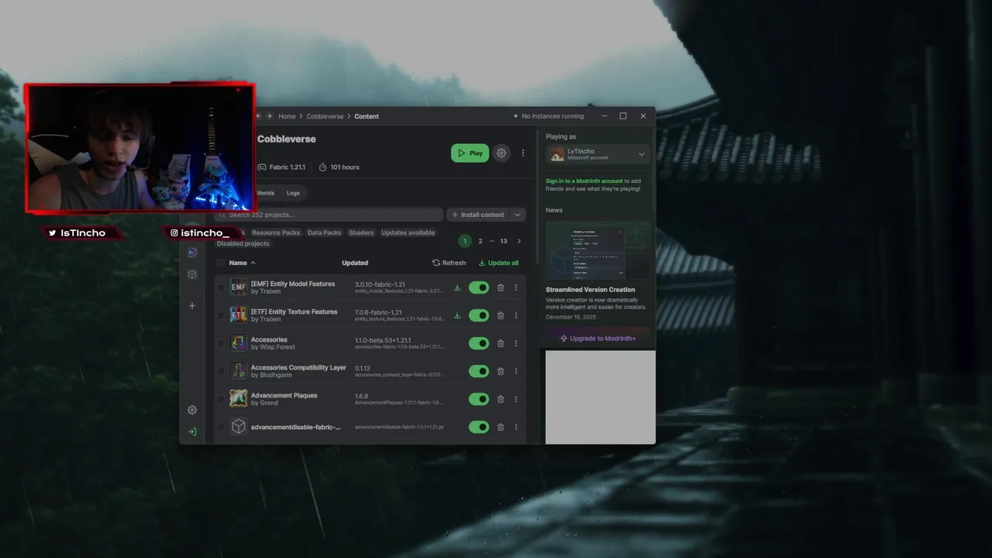The width and height of the screenshot is (992, 558).
Task: Expand the Install content dropdown arrow
Action: [517, 215]
